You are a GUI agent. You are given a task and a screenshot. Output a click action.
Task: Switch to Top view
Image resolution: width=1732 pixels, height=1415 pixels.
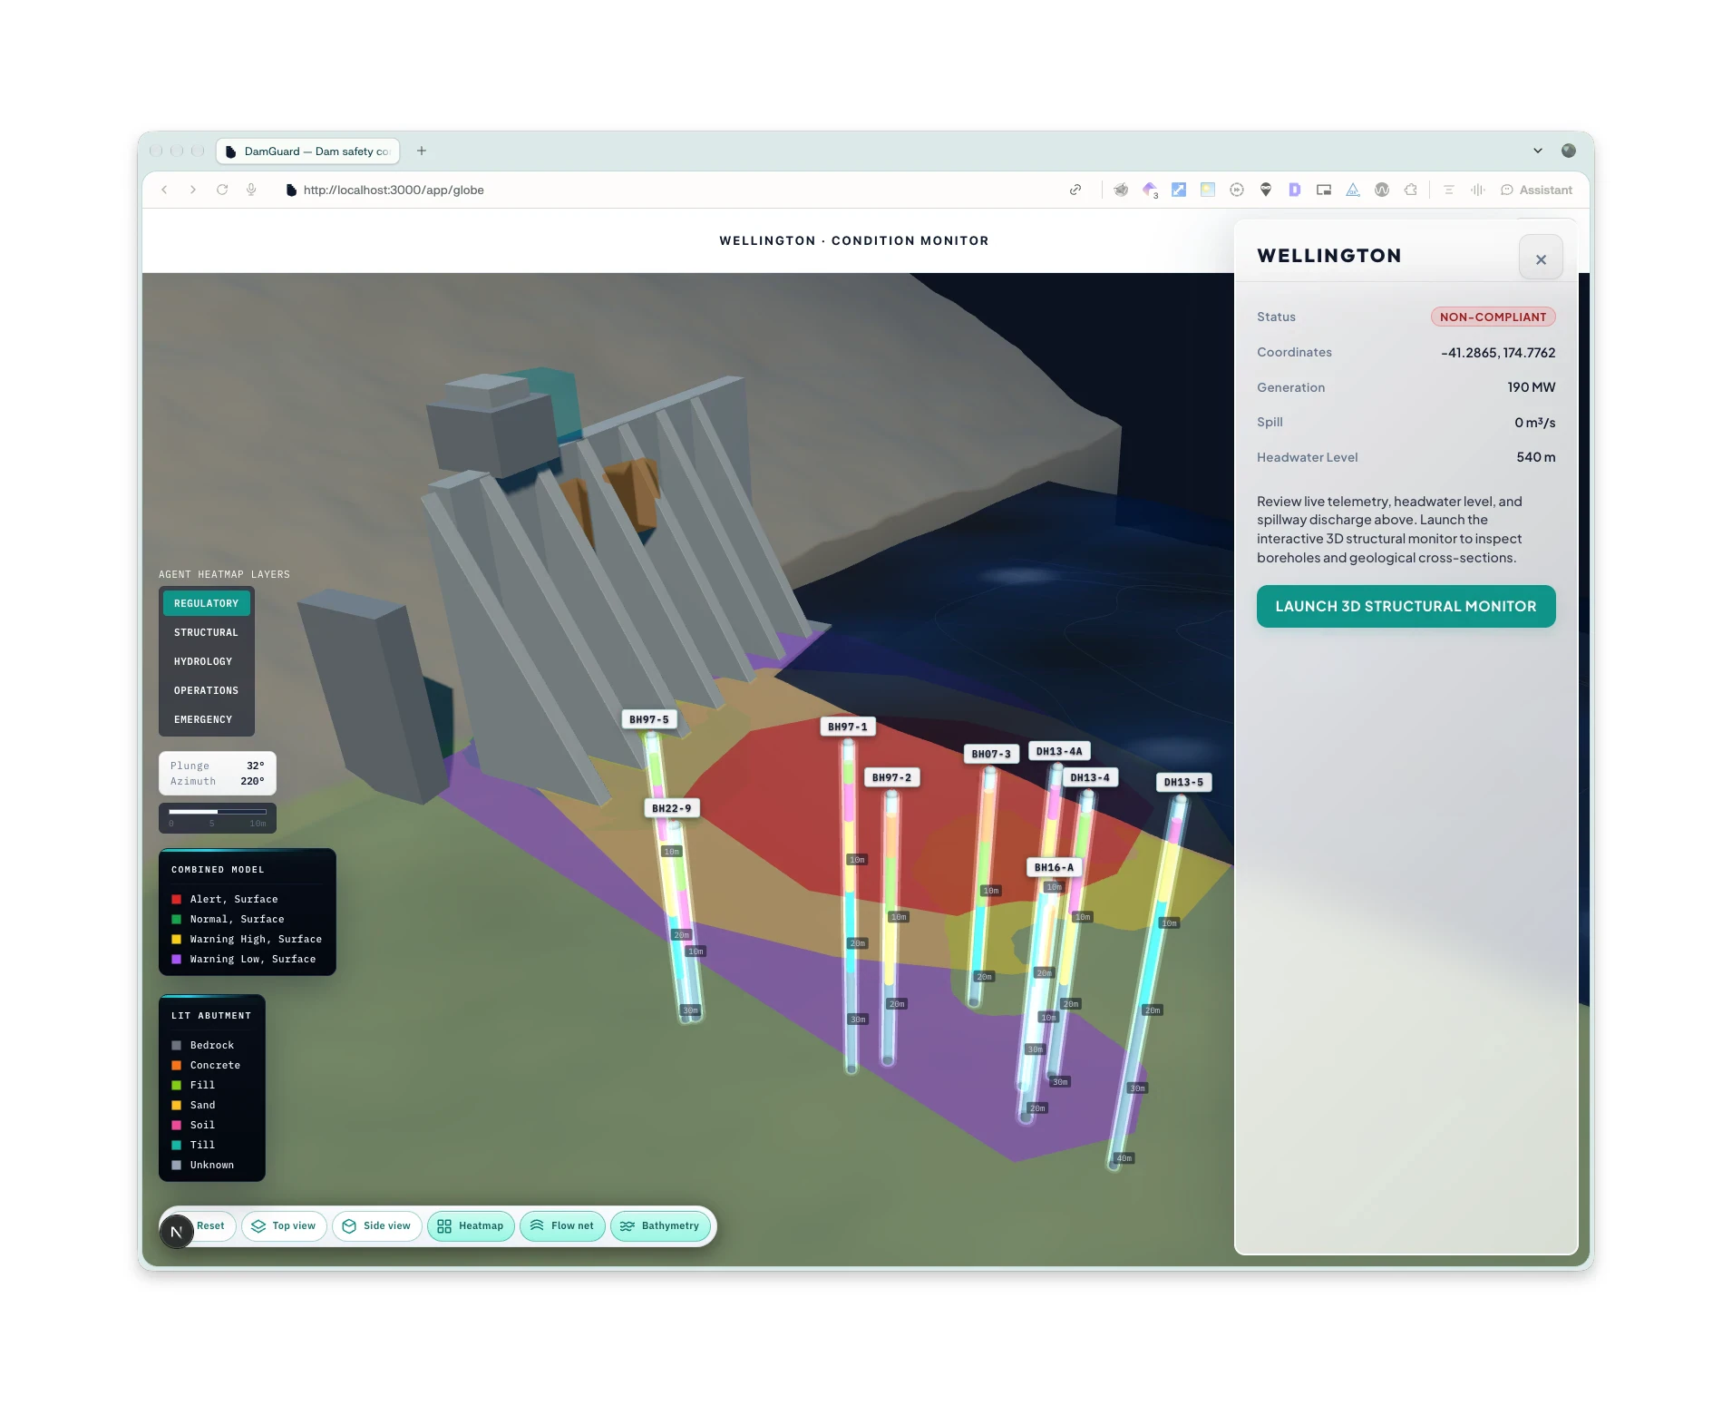tap(284, 1225)
